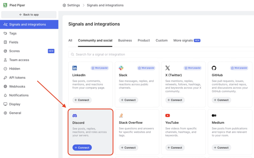Switch to the Business tab

click(125, 40)
